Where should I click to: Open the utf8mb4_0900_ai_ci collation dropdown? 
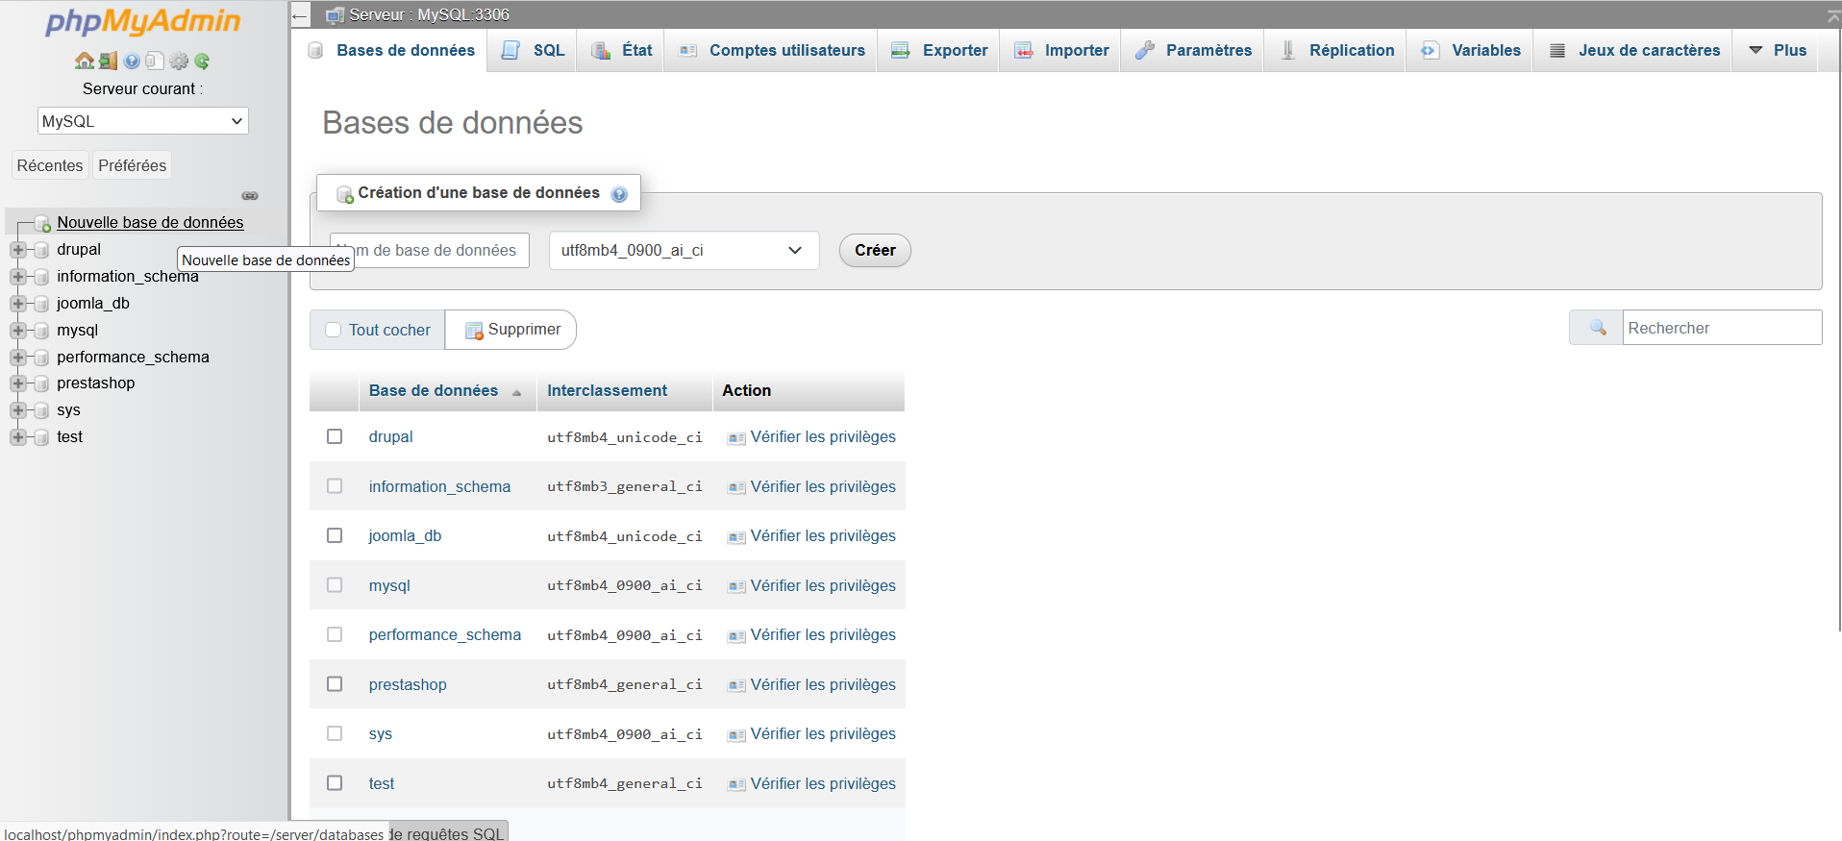click(x=684, y=250)
